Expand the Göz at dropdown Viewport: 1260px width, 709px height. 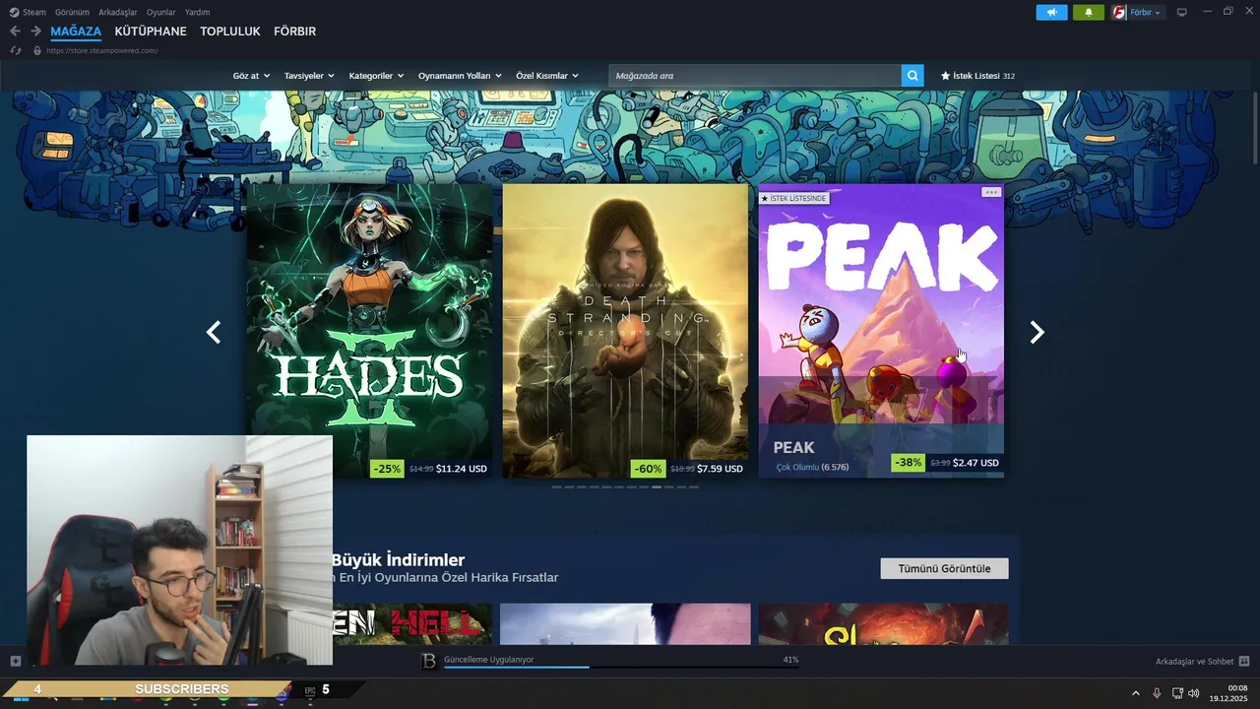click(251, 76)
